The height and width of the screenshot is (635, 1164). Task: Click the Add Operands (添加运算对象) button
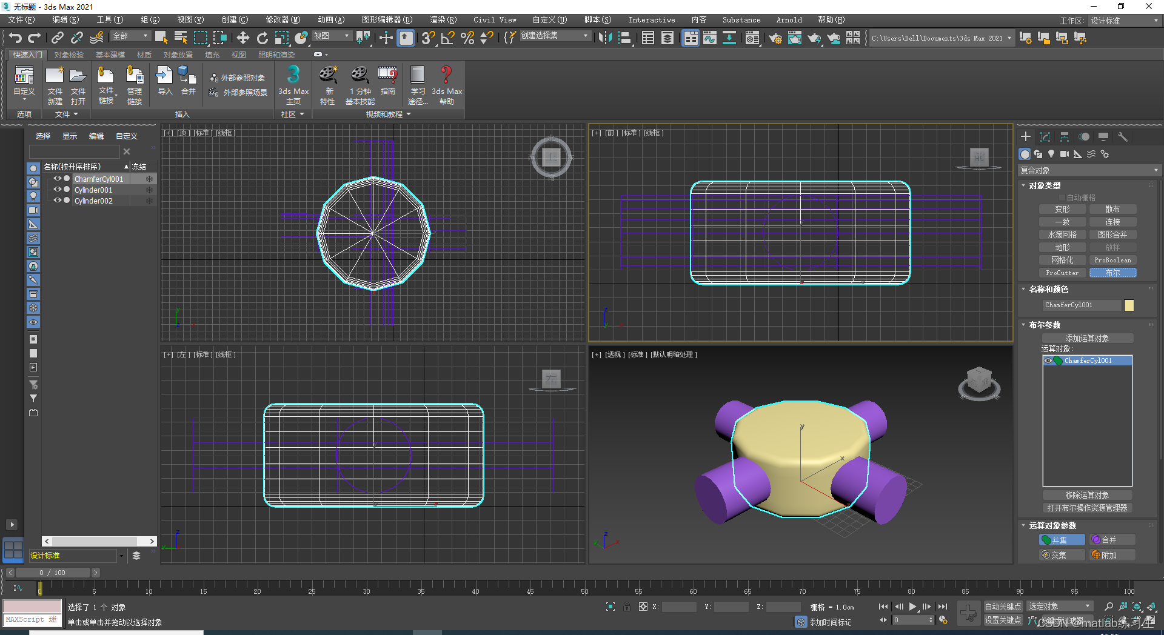coord(1087,338)
